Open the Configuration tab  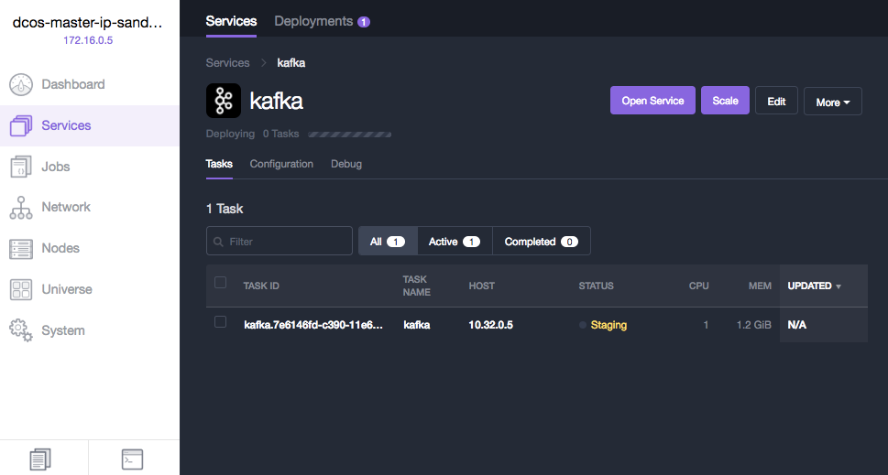pyautogui.click(x=281, y=164)
